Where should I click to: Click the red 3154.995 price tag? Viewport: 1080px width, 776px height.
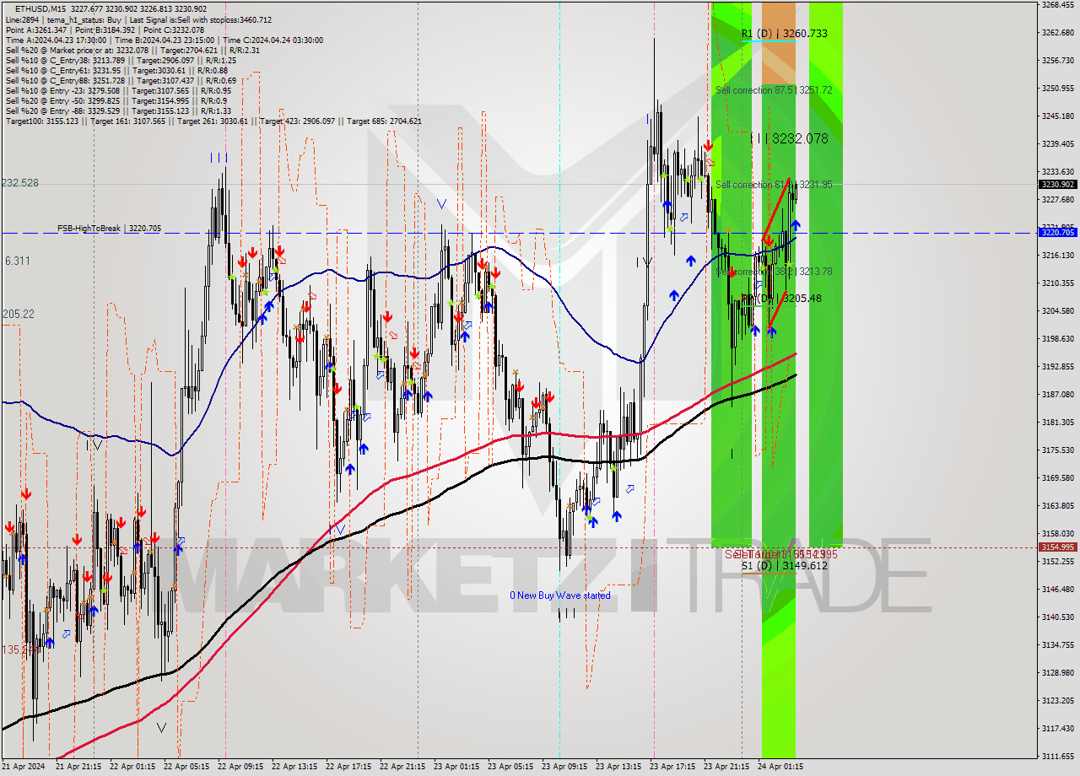(x=1057, y=547)
